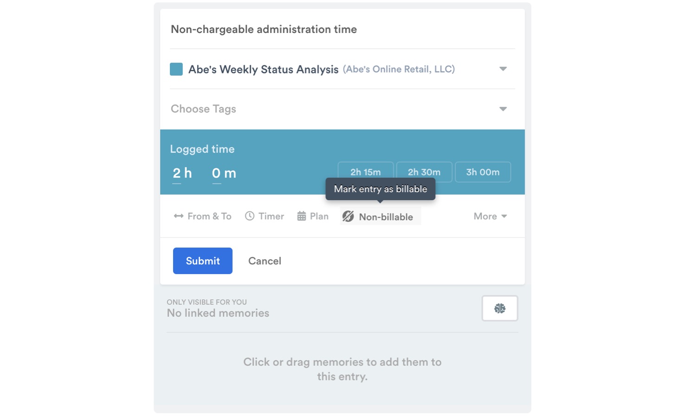The width and height of the screenshot is (687, 418).
Task: Click the hours field in Logged time
Action: [x=177, y=173]
